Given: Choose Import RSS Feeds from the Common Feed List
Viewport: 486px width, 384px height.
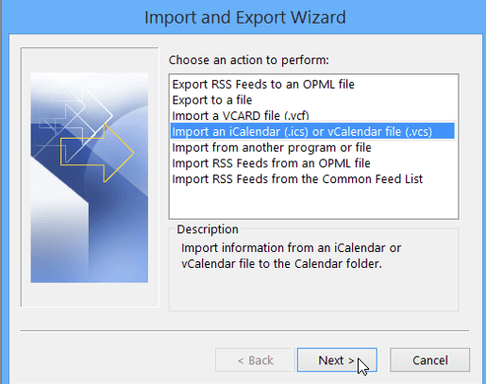Looking at the screenshot, I should [297, 178].
